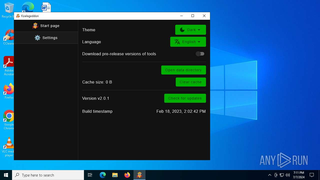Open File Explorer from the taskbar
This screenshot has width=320, height=180.
115,175
